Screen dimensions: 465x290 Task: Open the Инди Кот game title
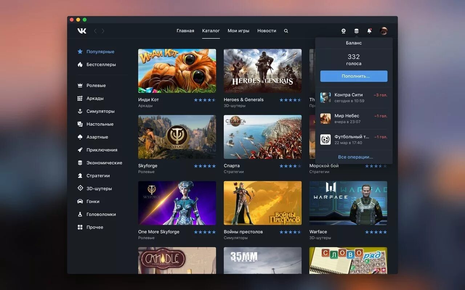148,100
